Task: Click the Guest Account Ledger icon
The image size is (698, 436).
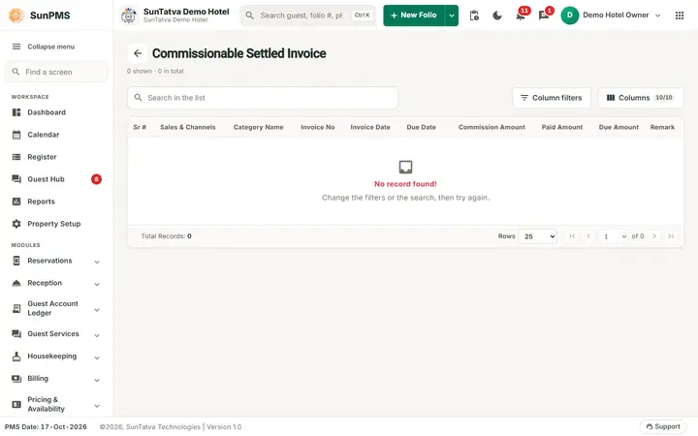Action: point(16,308)
